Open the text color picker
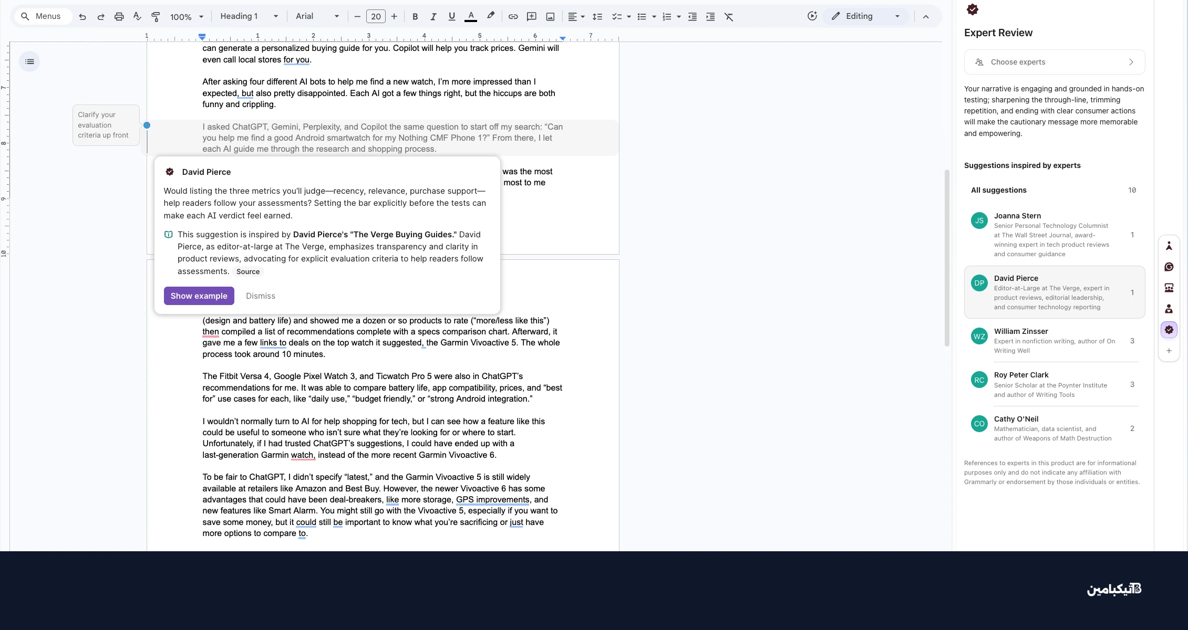Viewport: 1188px width, 630px height. [x=471, y=17]
